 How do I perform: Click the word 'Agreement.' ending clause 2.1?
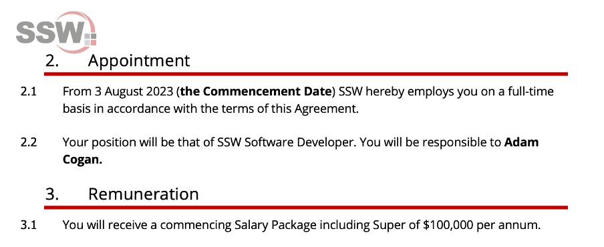click(x=327, y=109)
